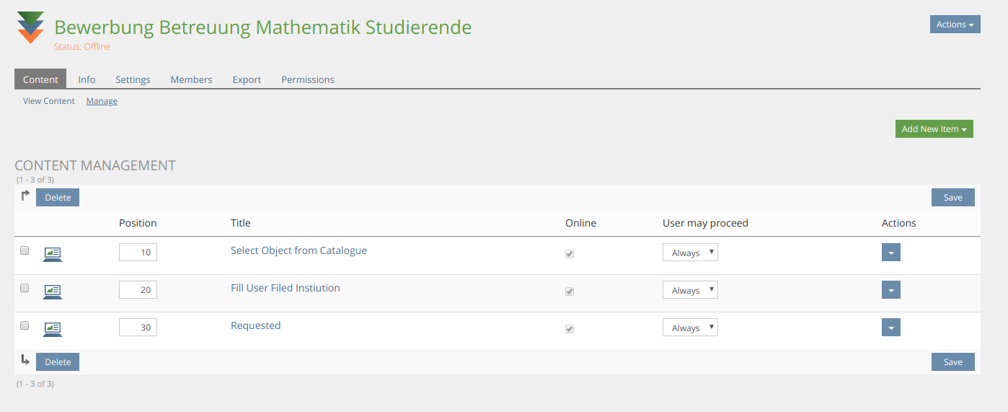Viewport: 1008px width, 412px height.
Task: Open the Permissions tab
Action: click(308, 79)
